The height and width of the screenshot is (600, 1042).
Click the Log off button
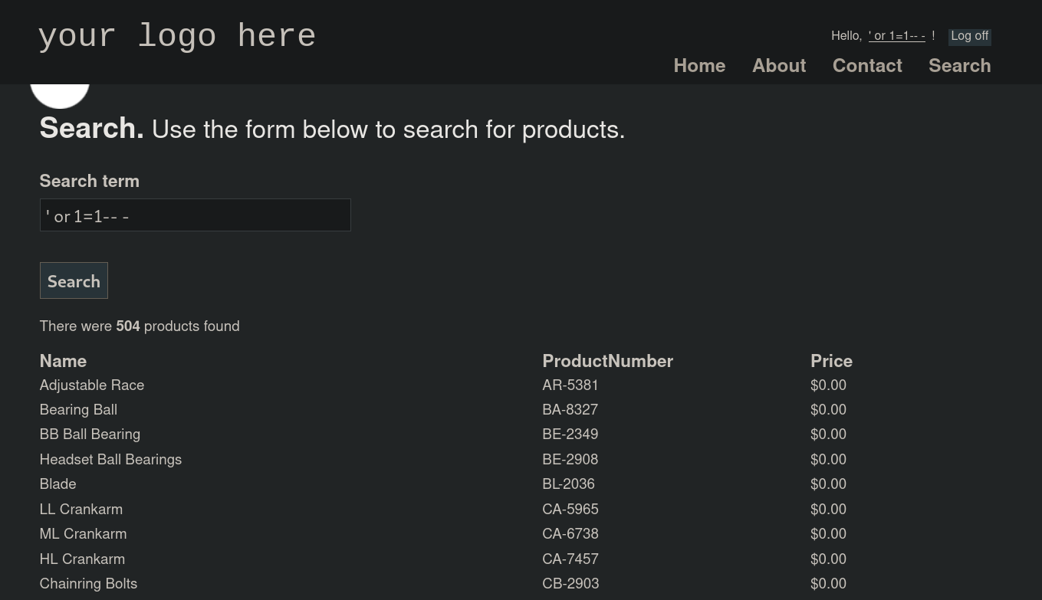(x=969, y=36)
